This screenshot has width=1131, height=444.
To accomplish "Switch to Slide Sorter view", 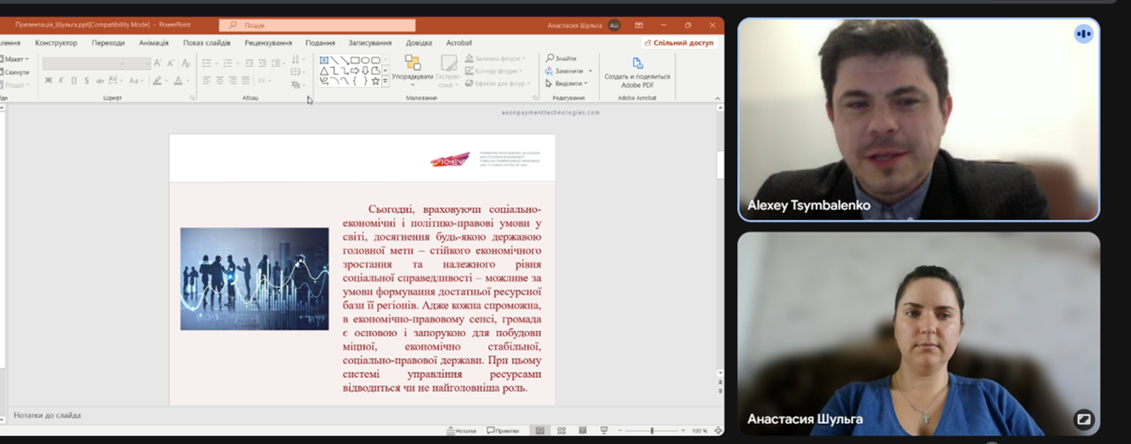I will click(x=562, y=431).
